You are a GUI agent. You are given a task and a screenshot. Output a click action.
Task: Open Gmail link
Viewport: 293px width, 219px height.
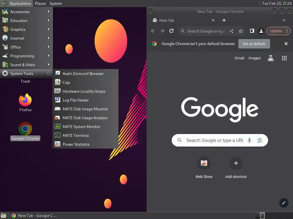click(x=239, y=58)
